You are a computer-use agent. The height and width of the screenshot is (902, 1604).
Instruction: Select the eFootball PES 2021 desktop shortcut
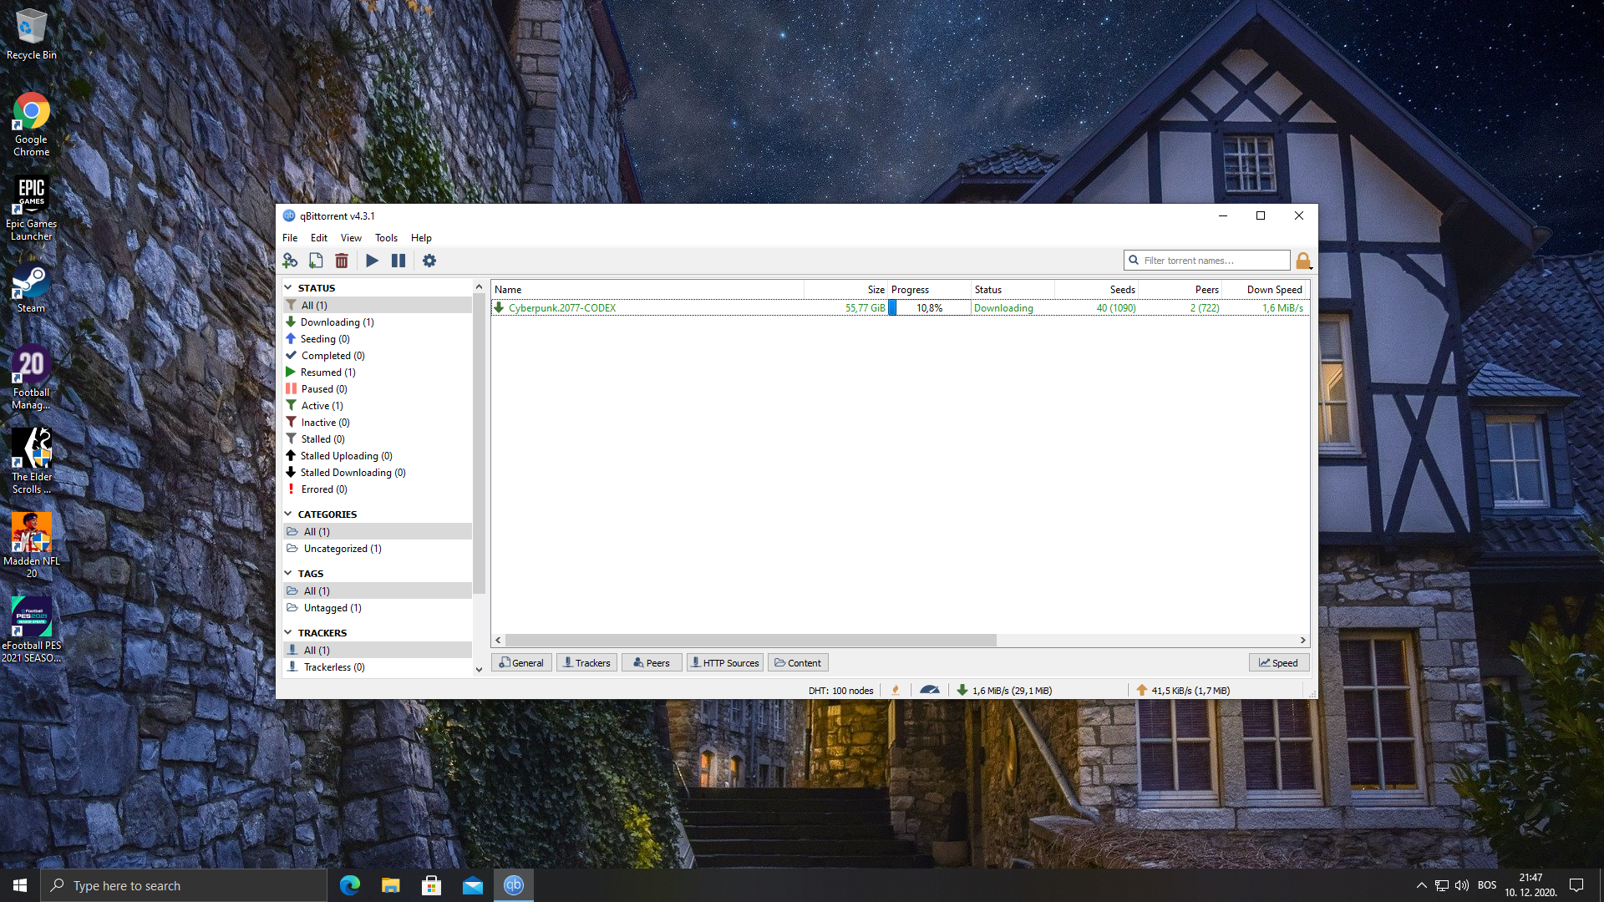(32, 631)
